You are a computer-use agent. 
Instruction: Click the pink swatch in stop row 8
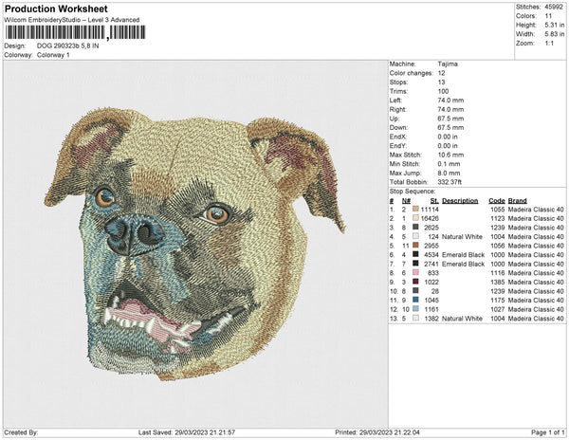pyautogui.click(x=415, y=273)
